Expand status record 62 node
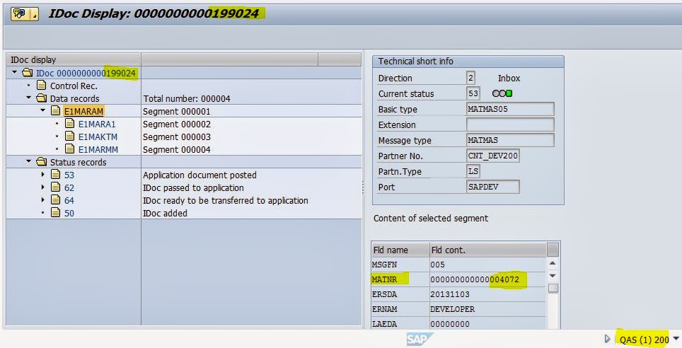The height and width of the screenshot is (348, 682). (43, 187)
